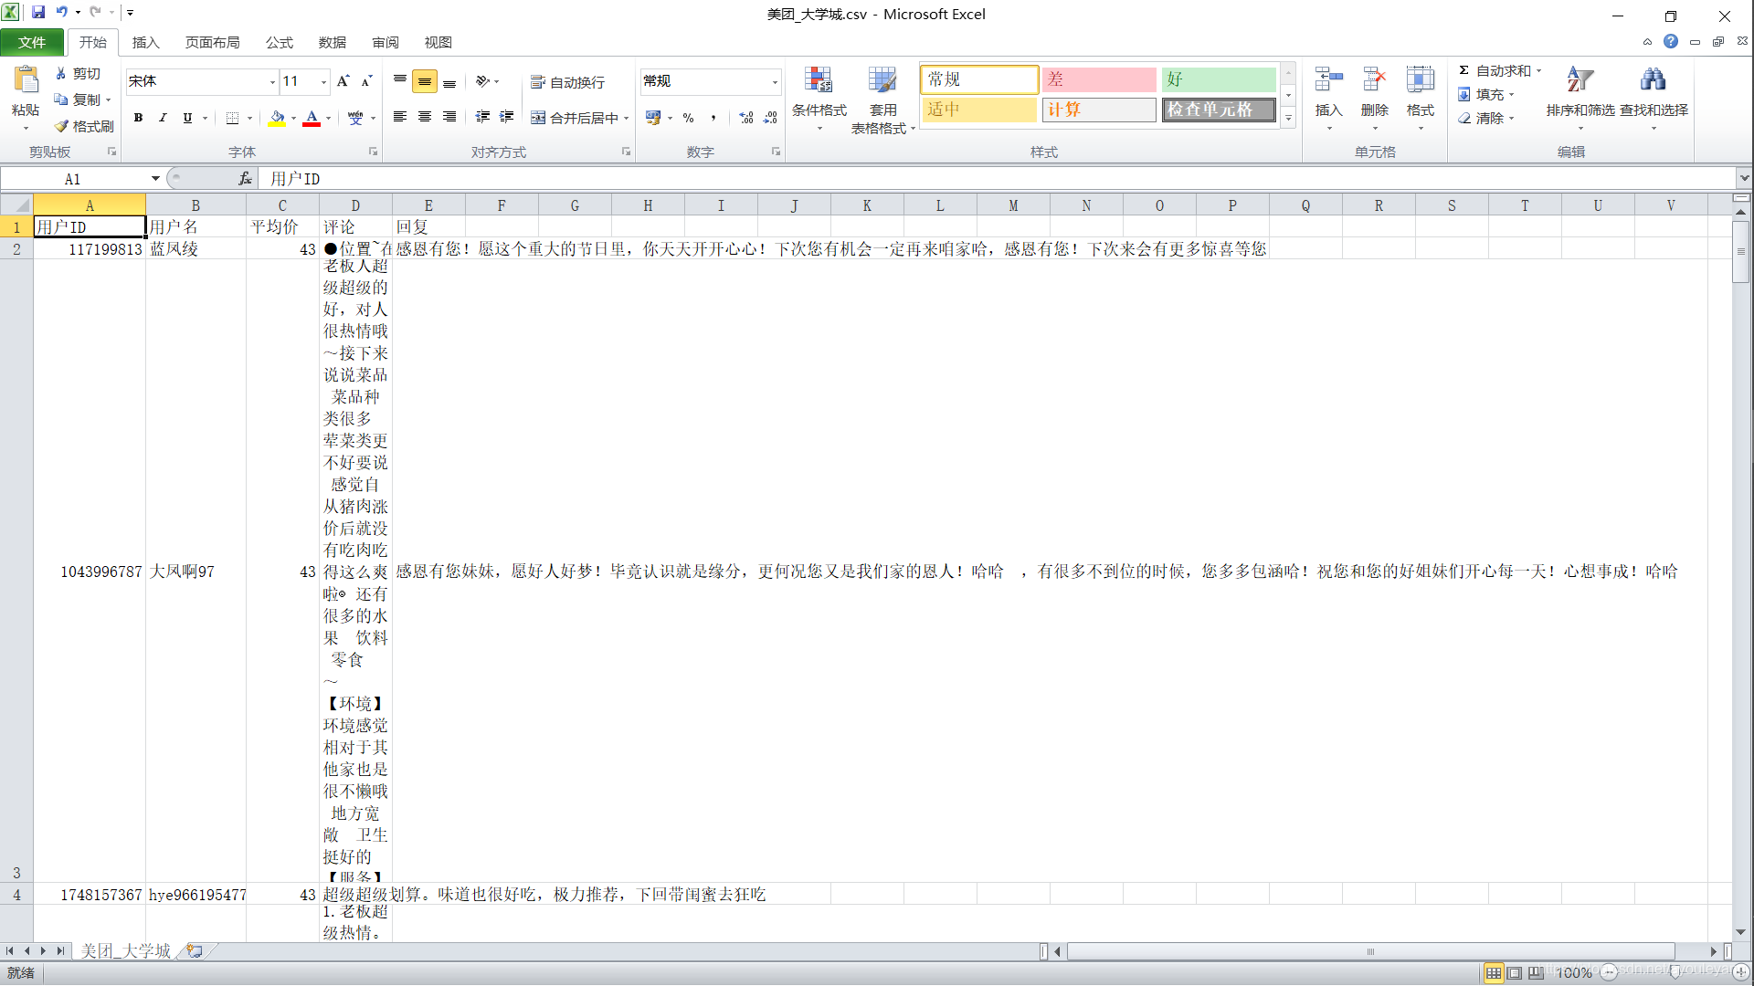This screenshot has width=1754, height=986.
Task: Click the Insert Function fx icon
Action: click(x=245, y=179)
